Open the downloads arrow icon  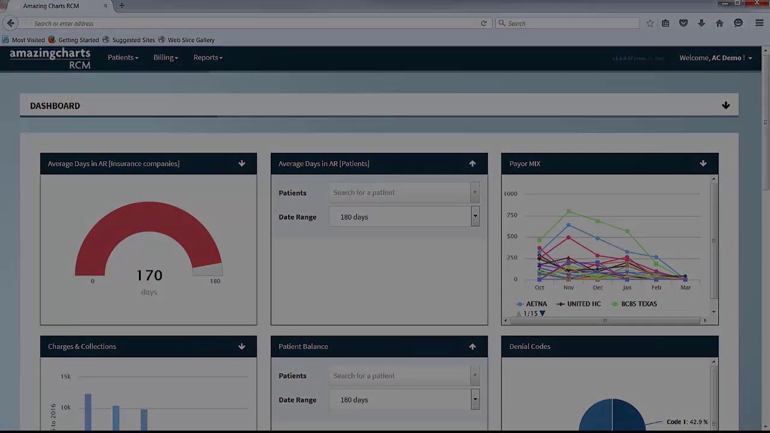point(701,23)
